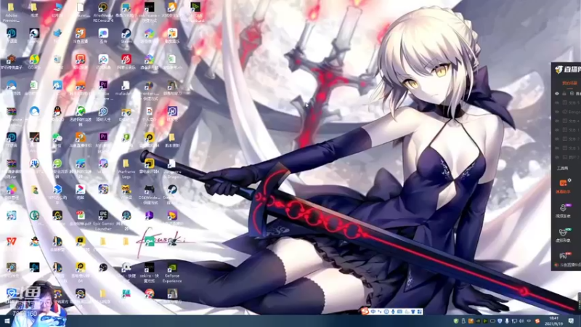Open the Baidu Netdisk cloud icon
The width and height of the screenshot is (581, 327).
103,60
